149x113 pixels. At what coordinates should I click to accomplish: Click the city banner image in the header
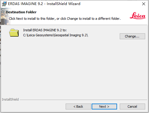(x=5, y=16)
